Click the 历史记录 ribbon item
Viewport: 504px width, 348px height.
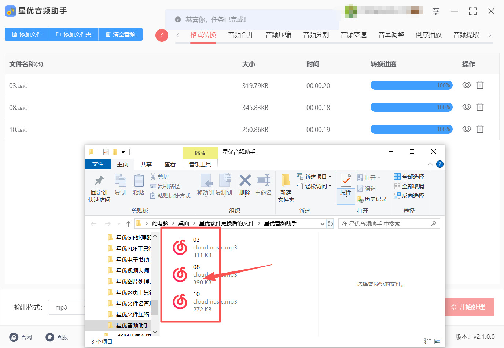point(372,199)
